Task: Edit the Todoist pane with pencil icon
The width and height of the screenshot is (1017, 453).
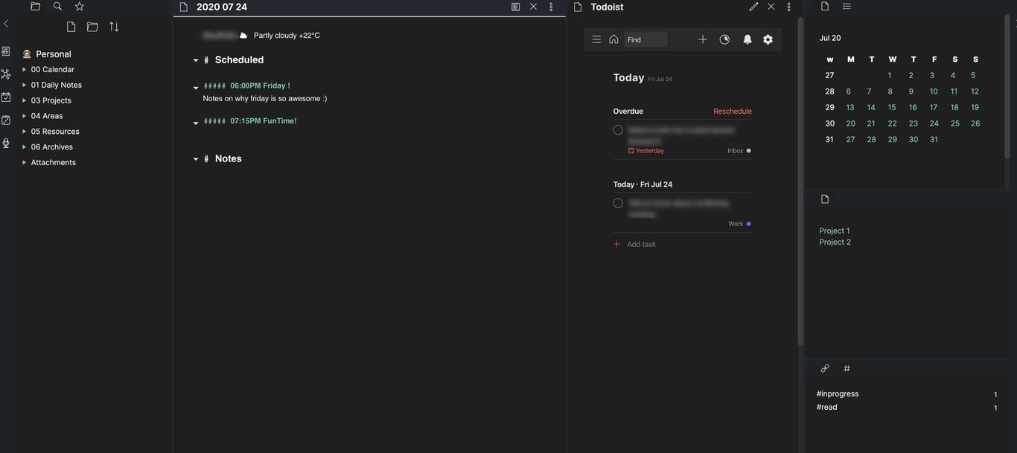Action: tap(753, 7)
